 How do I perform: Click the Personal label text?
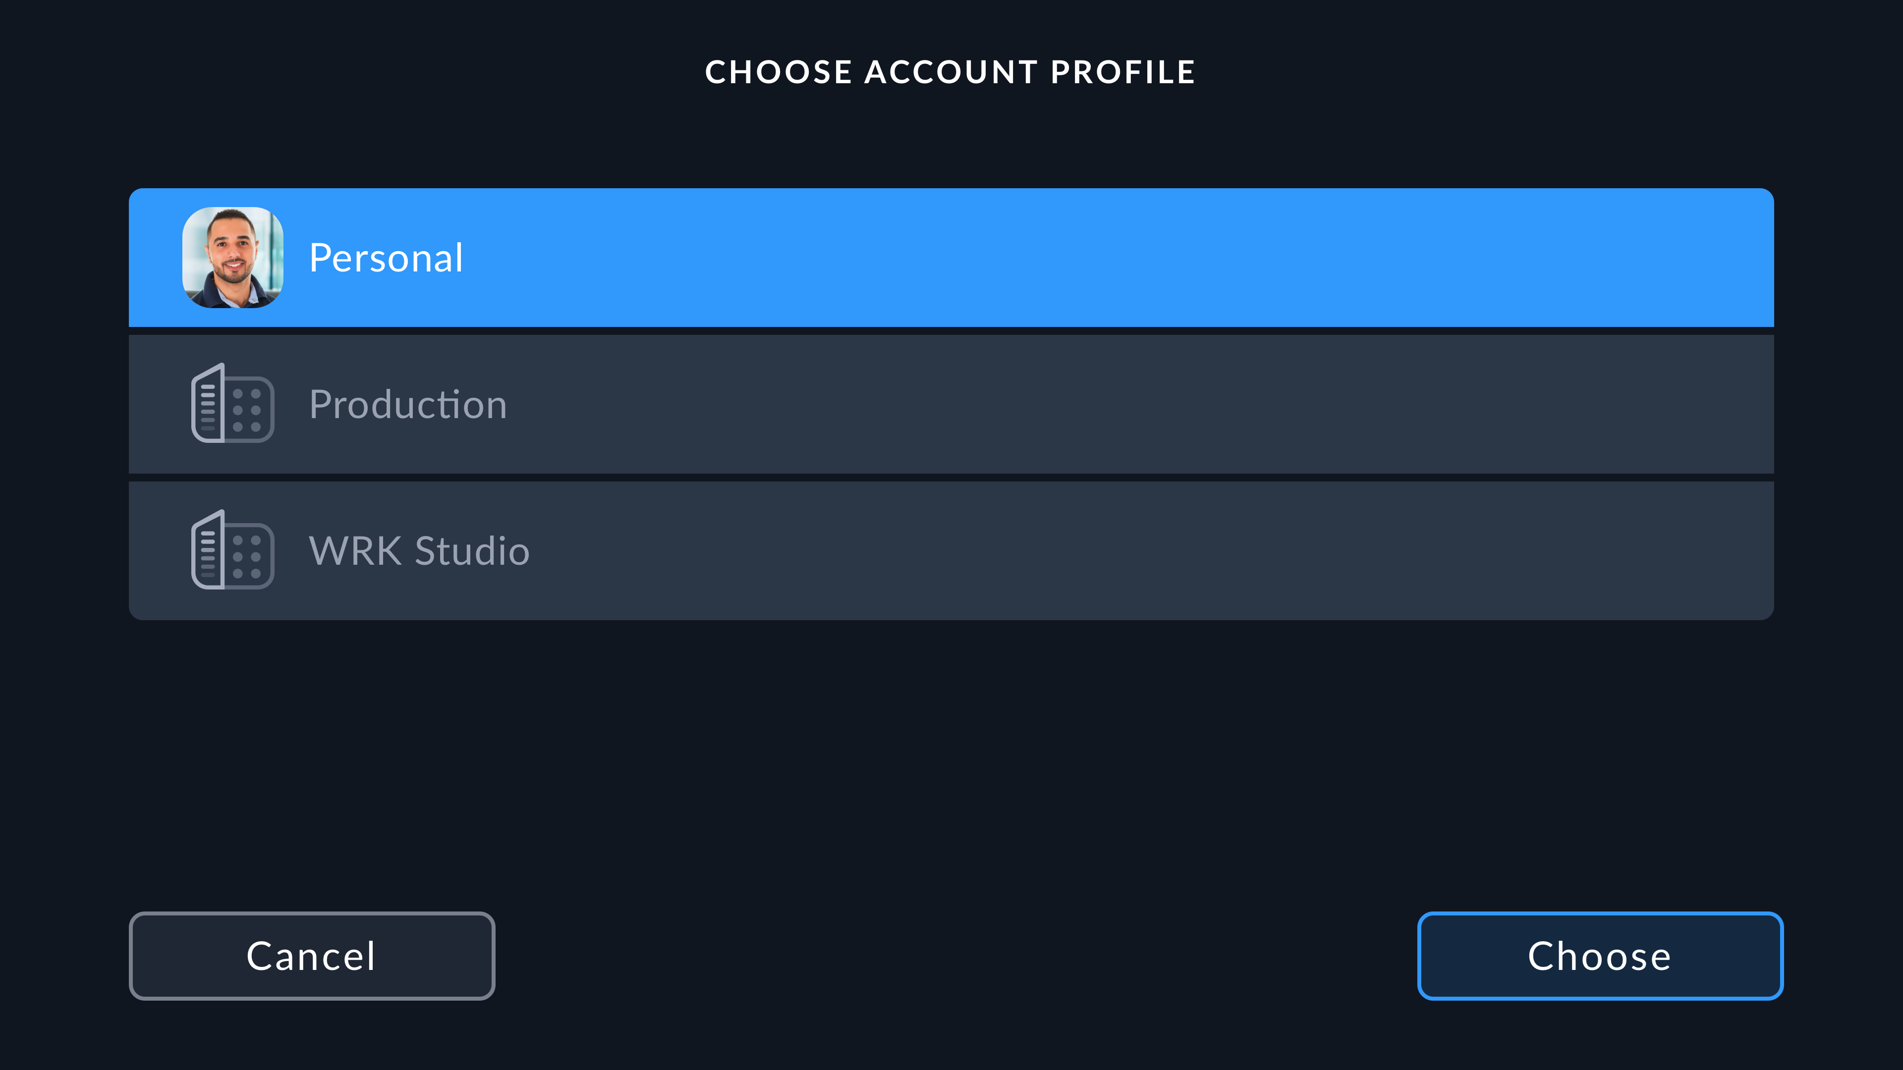tap(386, 257)
